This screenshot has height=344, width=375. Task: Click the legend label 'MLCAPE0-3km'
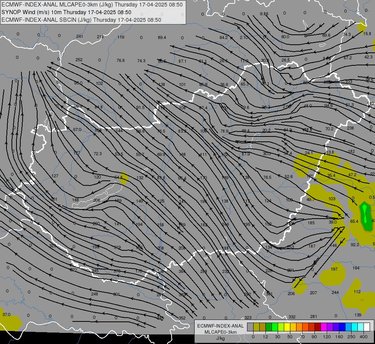[221, 332]
